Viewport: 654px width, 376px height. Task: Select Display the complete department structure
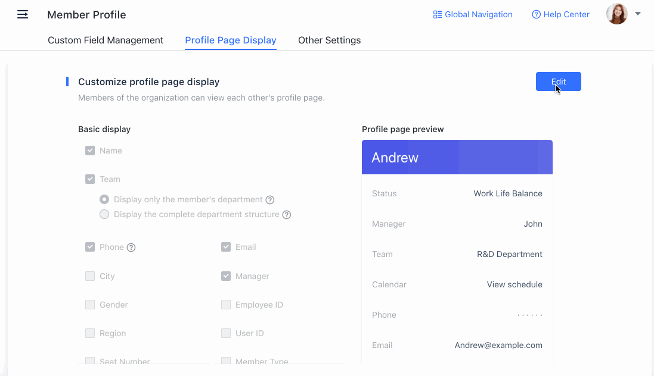point(104,214)
